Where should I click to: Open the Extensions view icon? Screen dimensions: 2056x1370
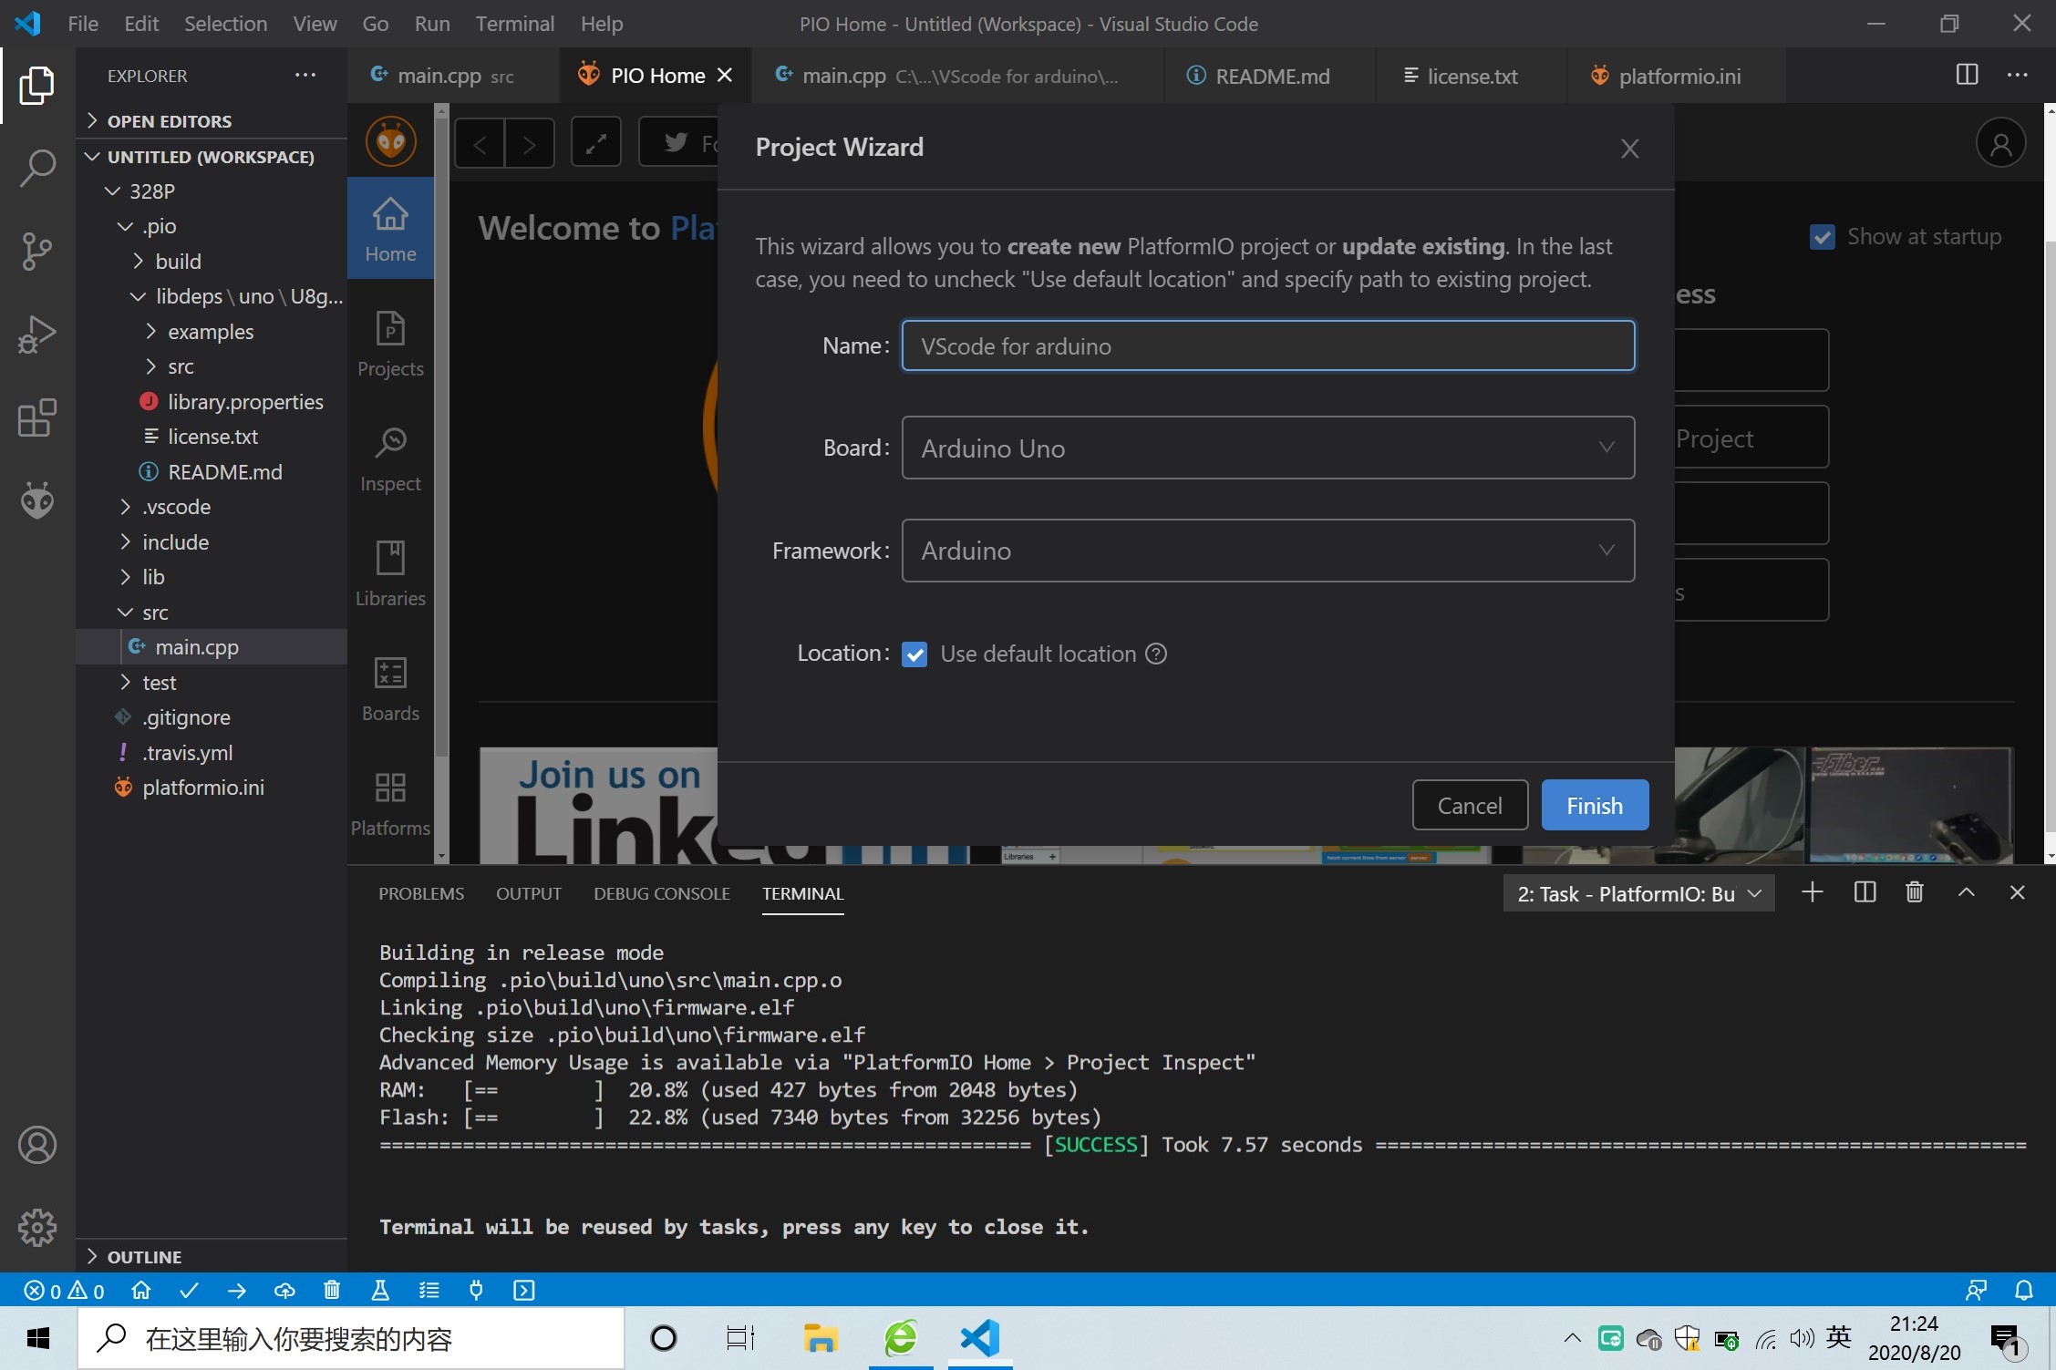pyautogui.click(x=37, y=418)
